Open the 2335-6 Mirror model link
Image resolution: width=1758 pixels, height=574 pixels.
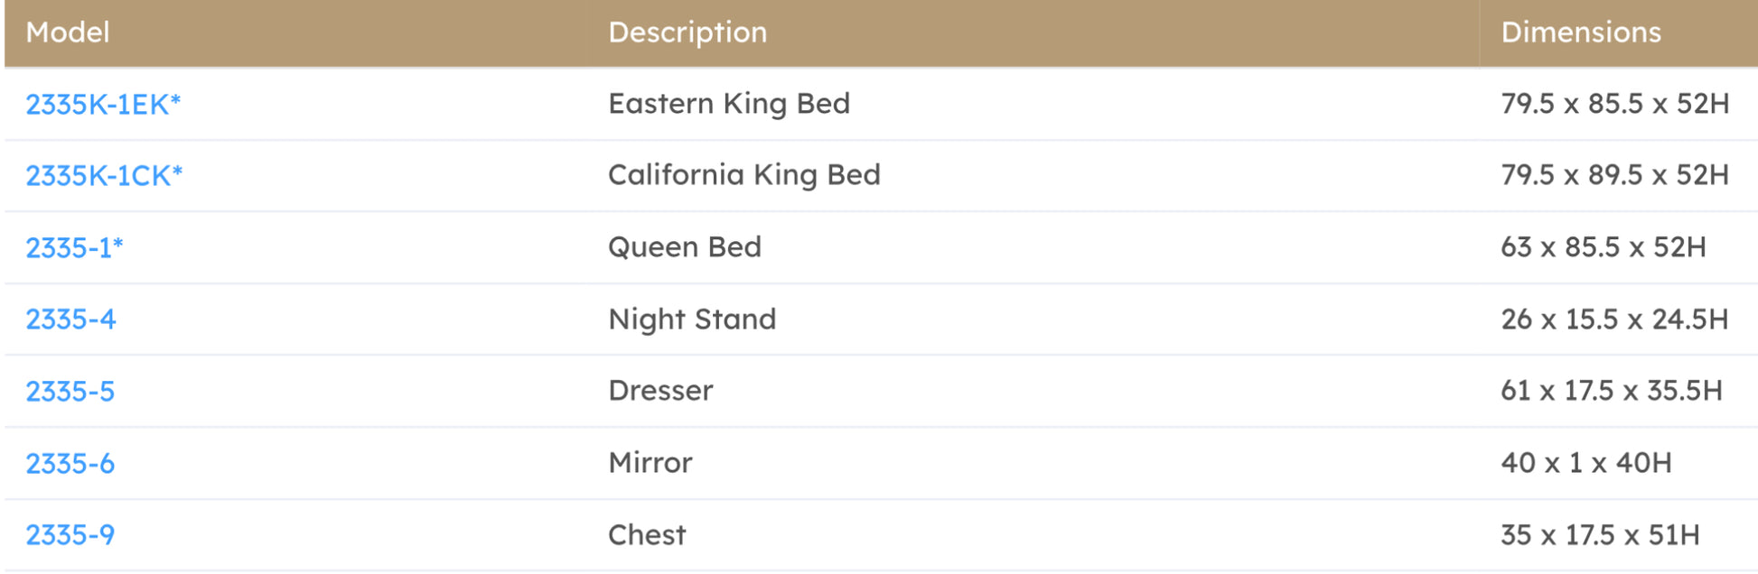70,464
